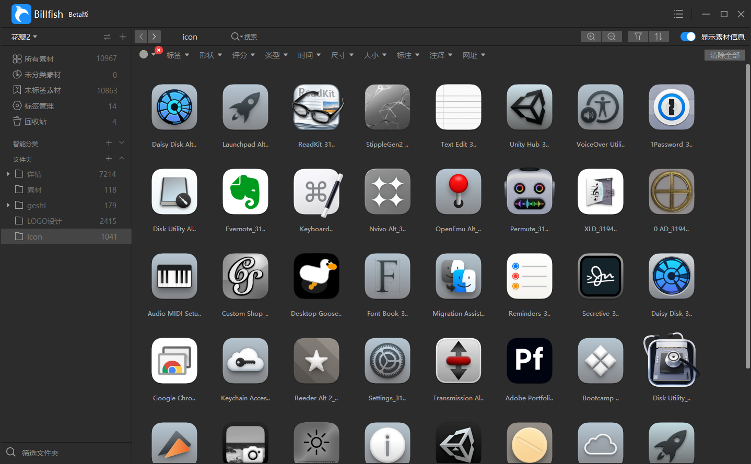Image resolution: width=751 pixels, height=464 pixels.
Task: Click the sort order icon
Action: tap(659, 37)
